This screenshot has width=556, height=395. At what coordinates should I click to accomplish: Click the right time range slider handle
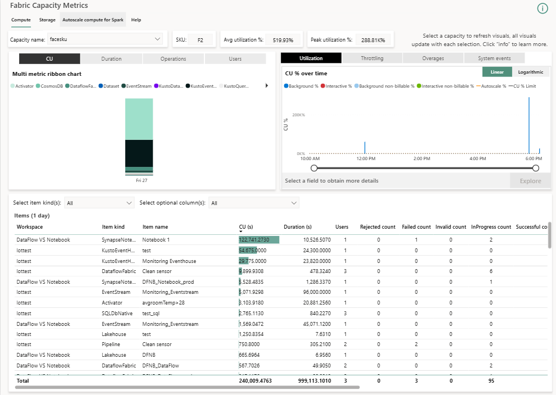coord(536,168)
